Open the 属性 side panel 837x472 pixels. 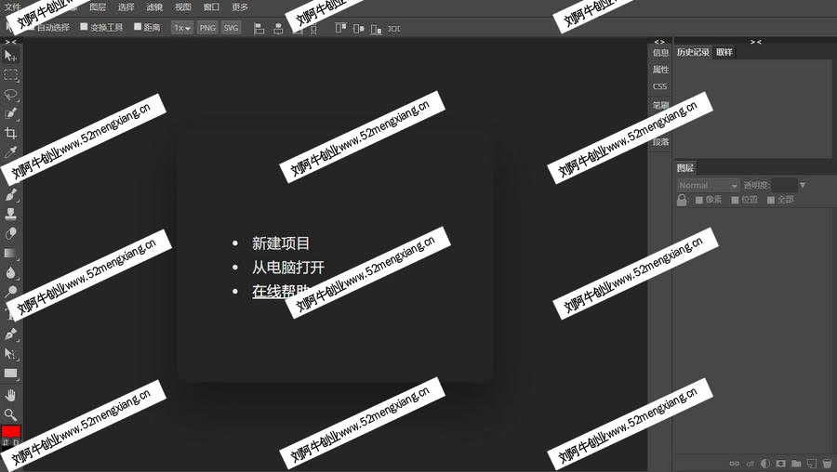[660, 70]
